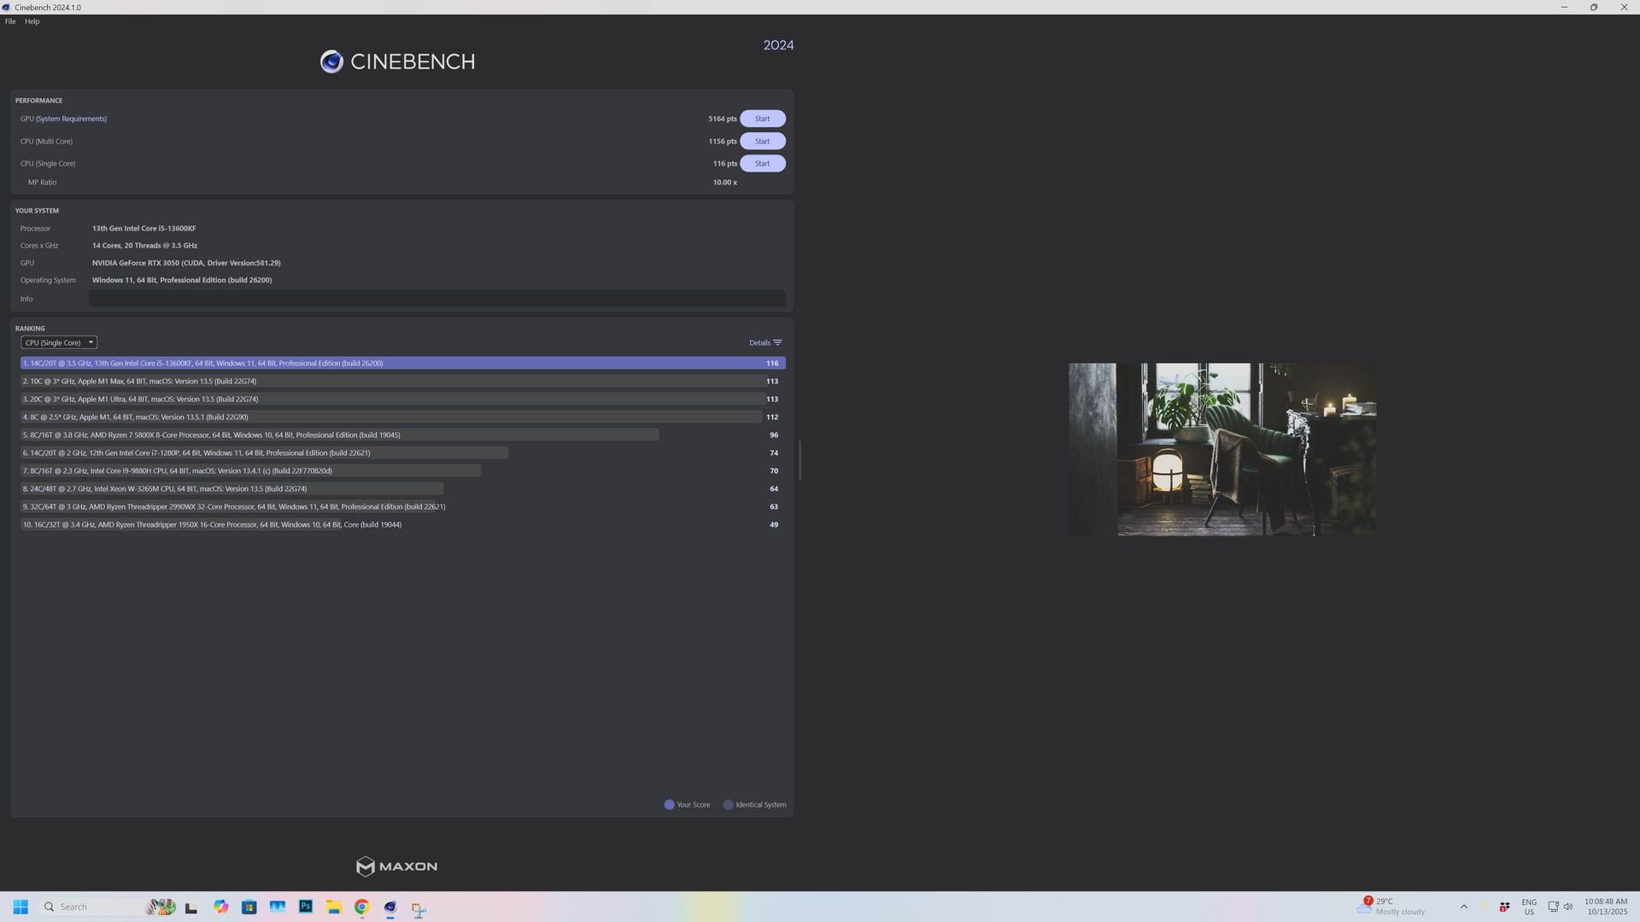Click the render preview image

tap(1222, 449)
